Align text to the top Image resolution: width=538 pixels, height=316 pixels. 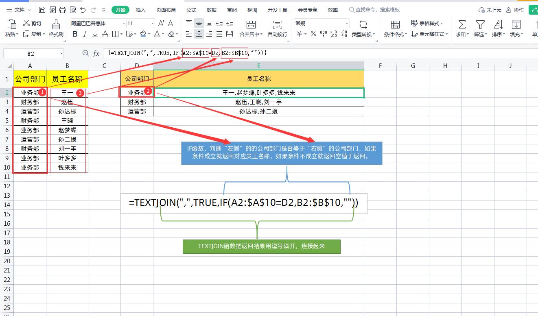click(x=189, y=23)
